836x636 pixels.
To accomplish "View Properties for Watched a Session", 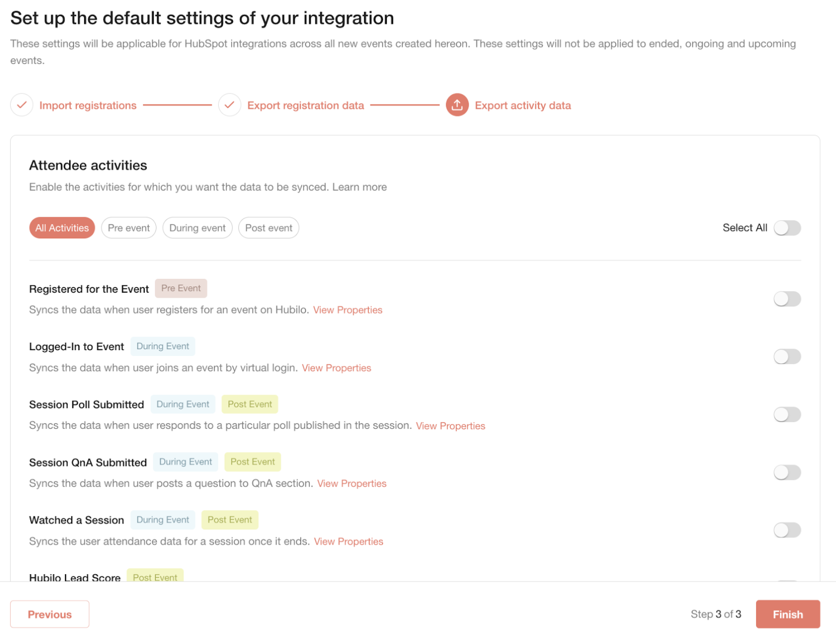I will pyautogui.click(x=349, y=542).
